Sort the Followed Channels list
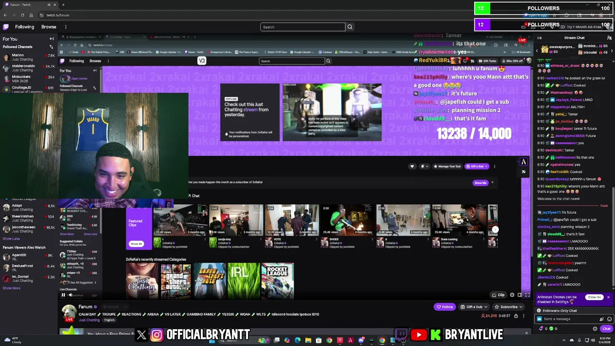Viewport: 615px width, 346px height. point(51,47)
